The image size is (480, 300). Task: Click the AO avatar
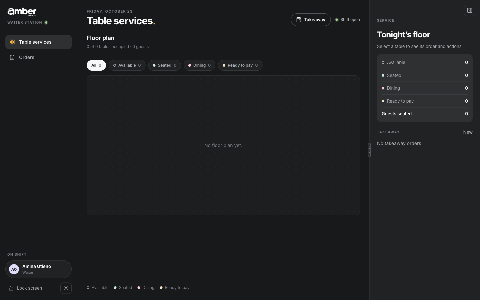point(14,269)
